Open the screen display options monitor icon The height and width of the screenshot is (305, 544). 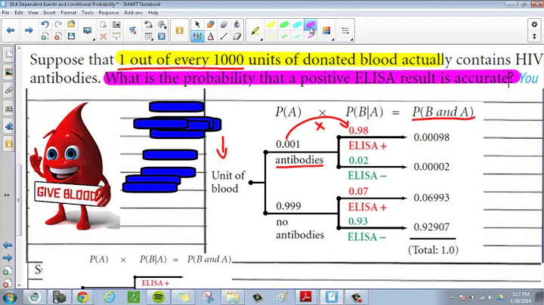pyautogui.click(x=88, y=30)
